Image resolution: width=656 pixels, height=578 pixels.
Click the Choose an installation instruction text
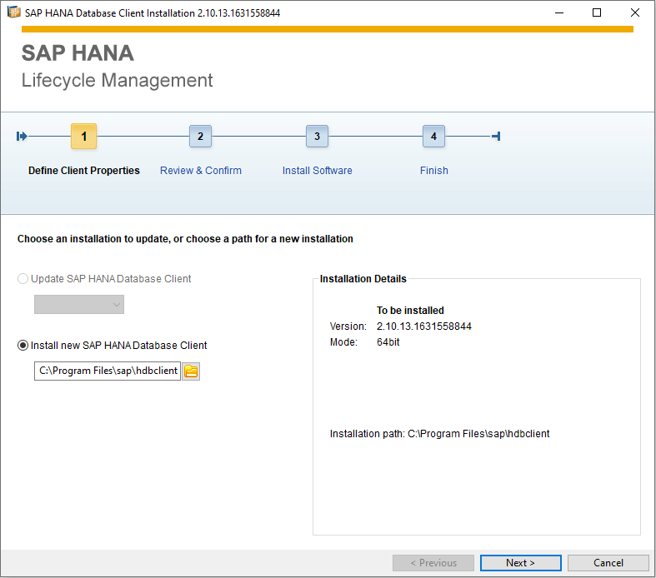(185, 239)
